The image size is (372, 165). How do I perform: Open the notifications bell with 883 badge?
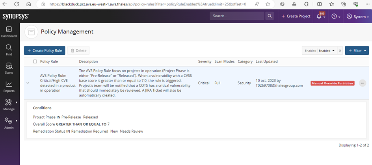coord(320,16)
